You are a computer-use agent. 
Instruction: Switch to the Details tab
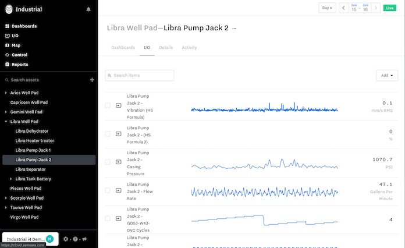(166, 48)
